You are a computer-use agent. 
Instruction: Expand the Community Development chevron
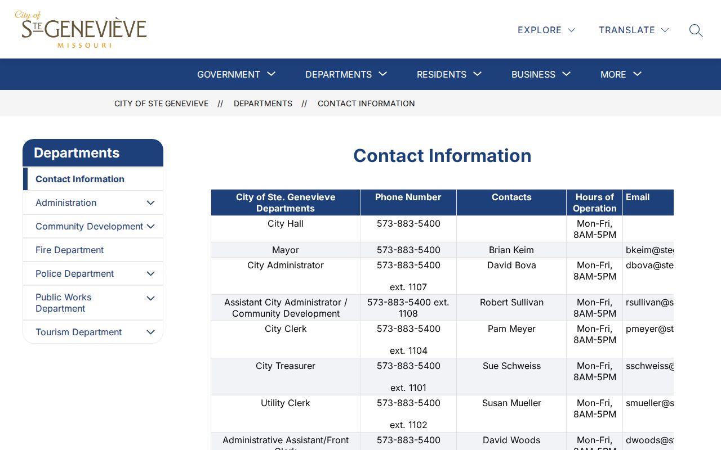[150, 226]
